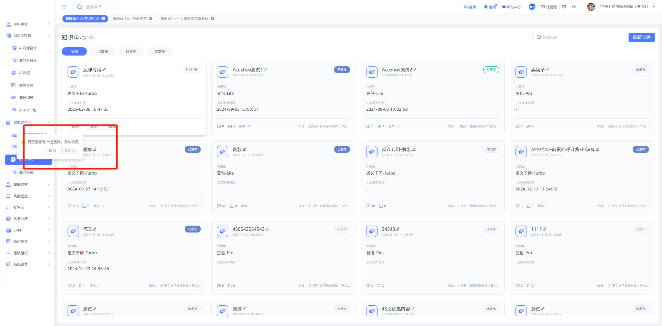662x326 pixels.
Task: Click the 新建知识库 button
Action: (641, 37)
